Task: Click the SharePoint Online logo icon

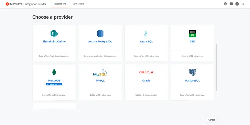Action: point(54,33)
